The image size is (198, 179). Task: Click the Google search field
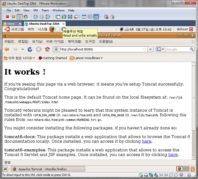pos(177,49)
